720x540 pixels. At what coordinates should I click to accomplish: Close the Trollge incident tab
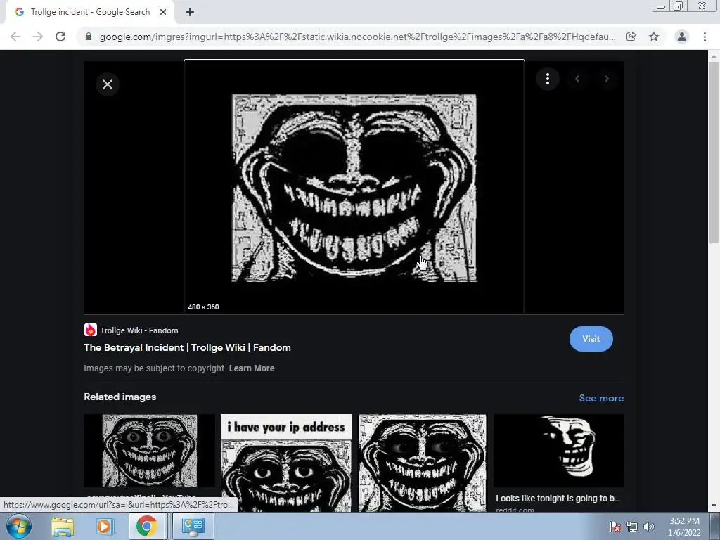click(163, 13)
